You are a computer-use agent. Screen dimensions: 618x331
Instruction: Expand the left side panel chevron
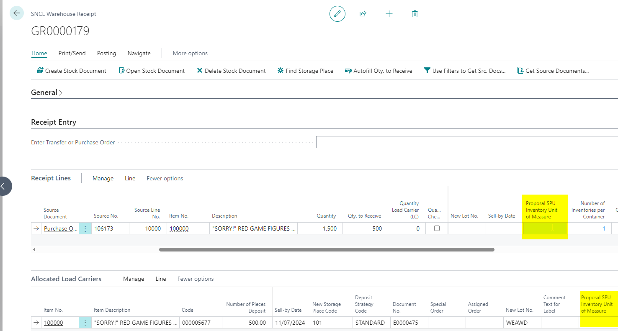[3, 186]
